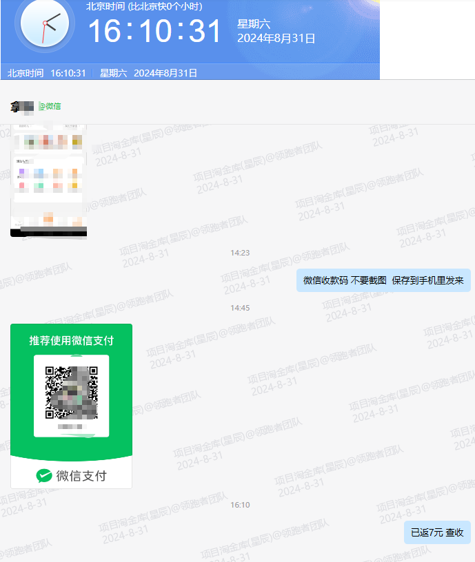The width and height of the screenshot is (475, 562).
Task: Click the 14:23 chat timestamp
Action: [x=240, y=253]
